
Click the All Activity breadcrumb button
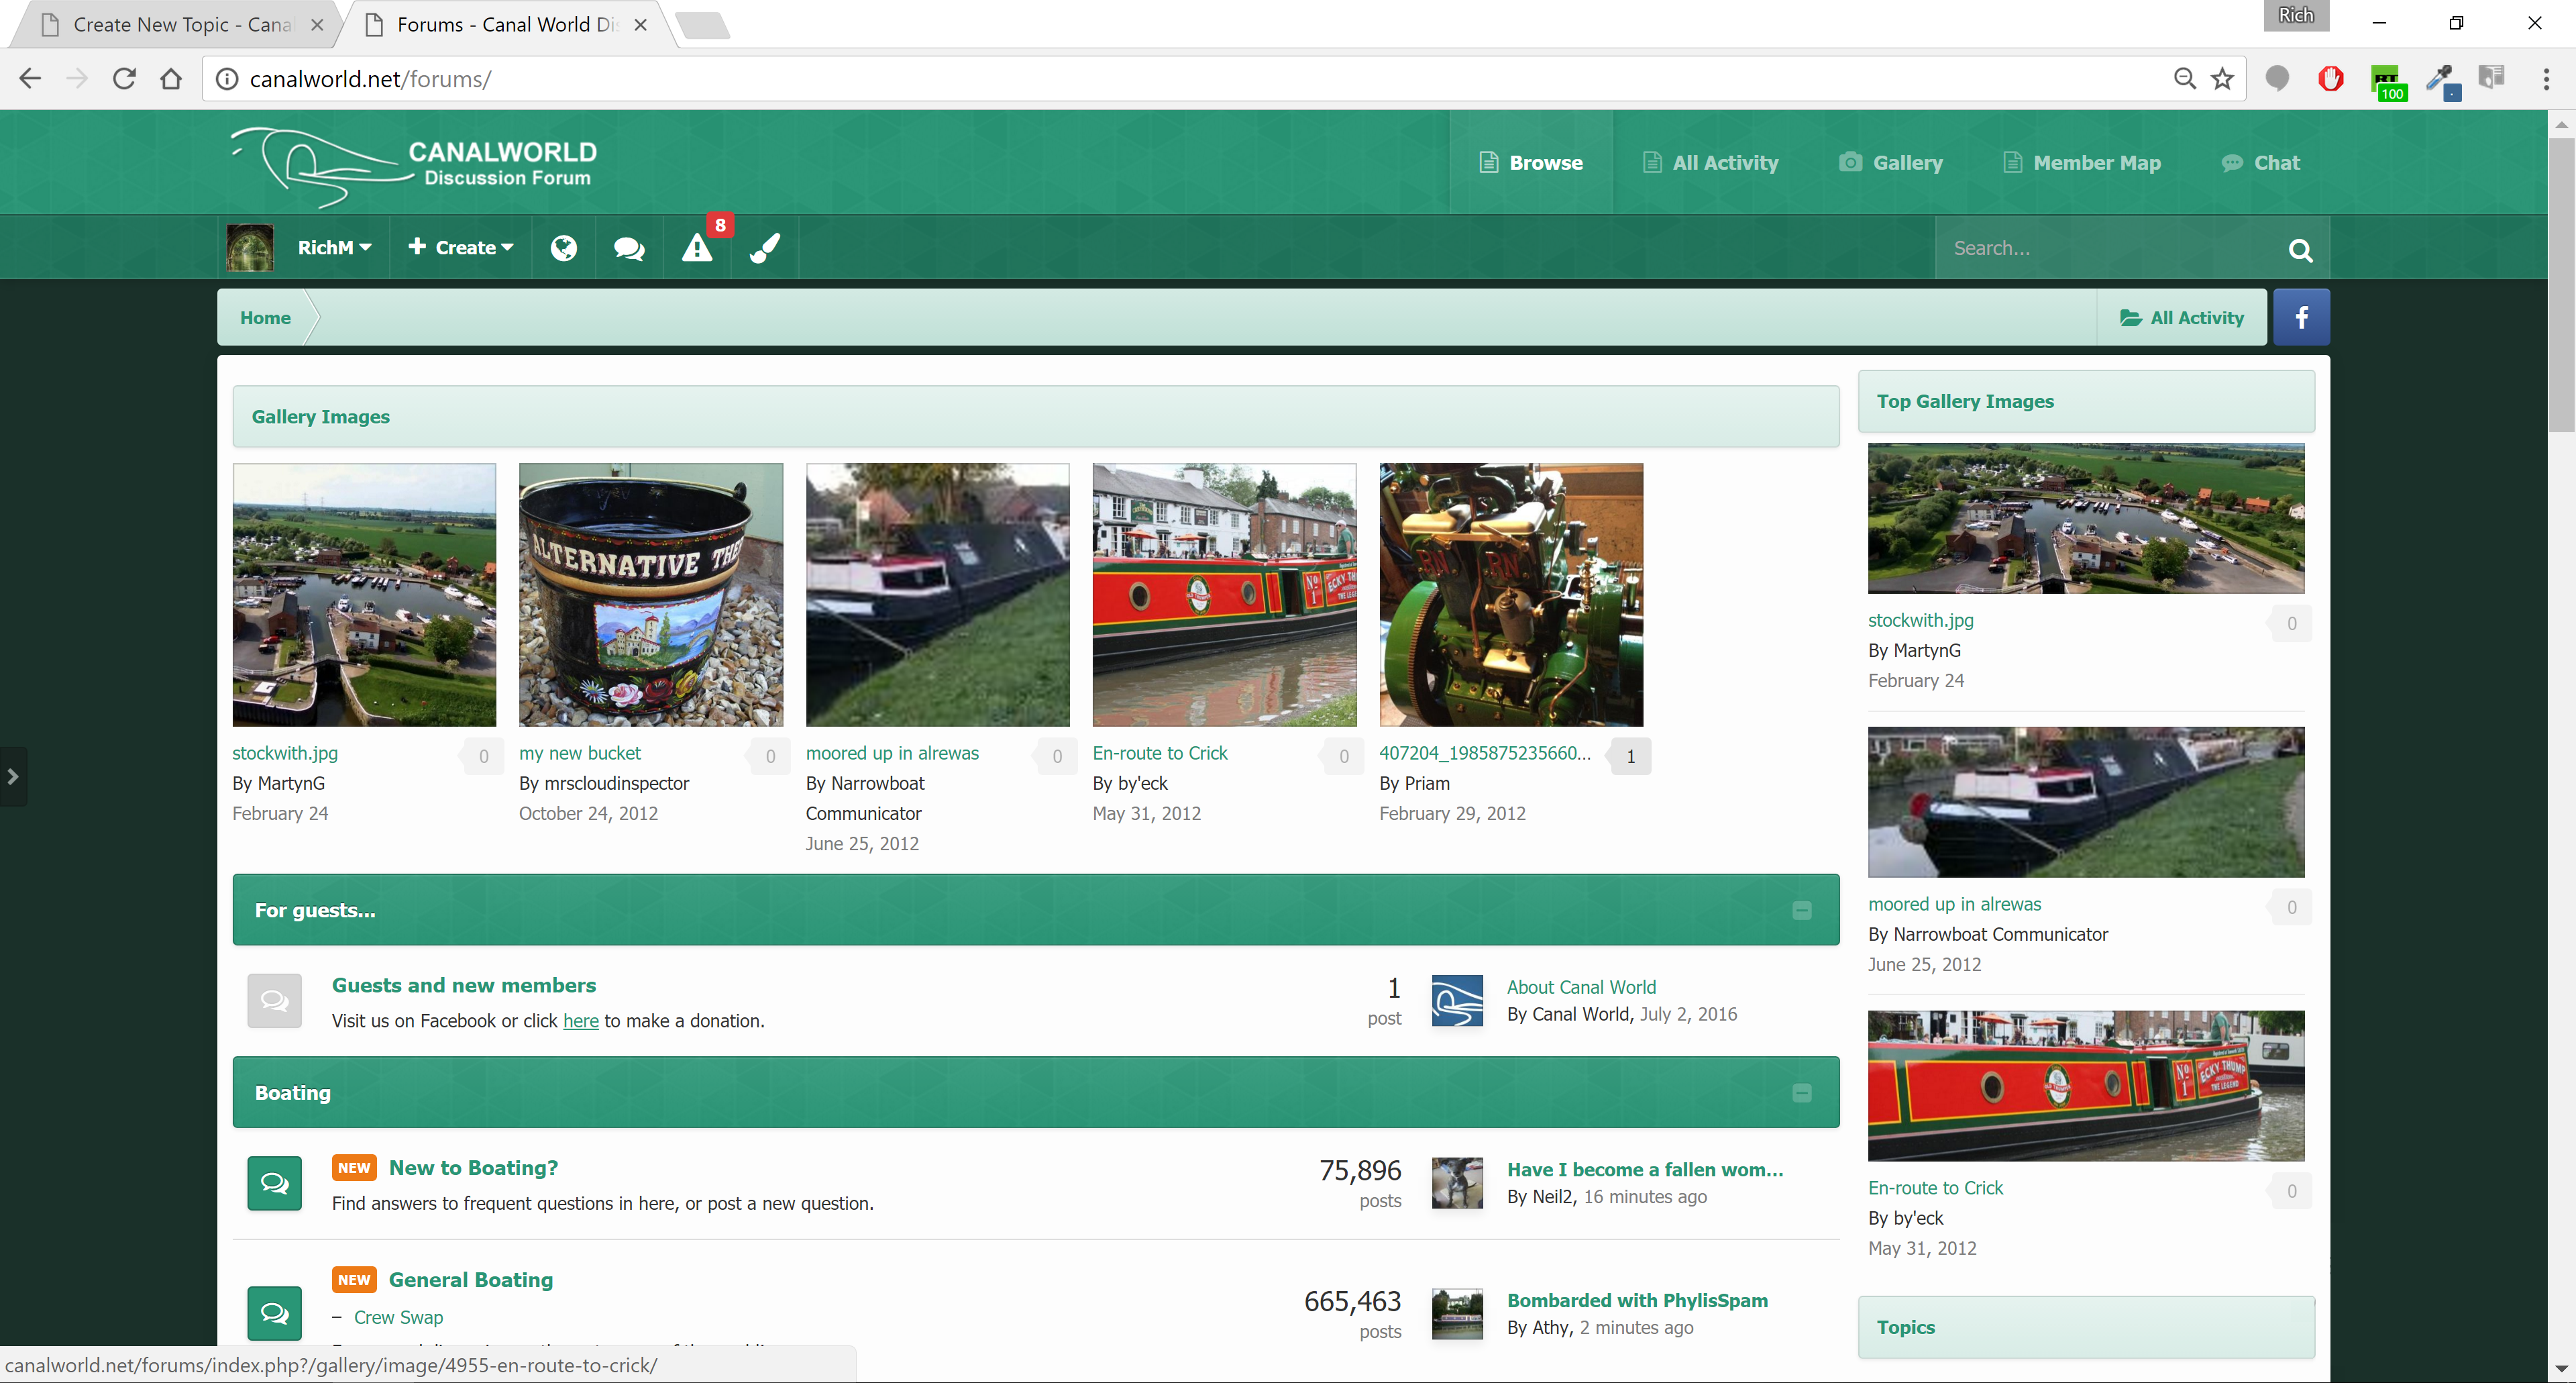(2182, 317)
